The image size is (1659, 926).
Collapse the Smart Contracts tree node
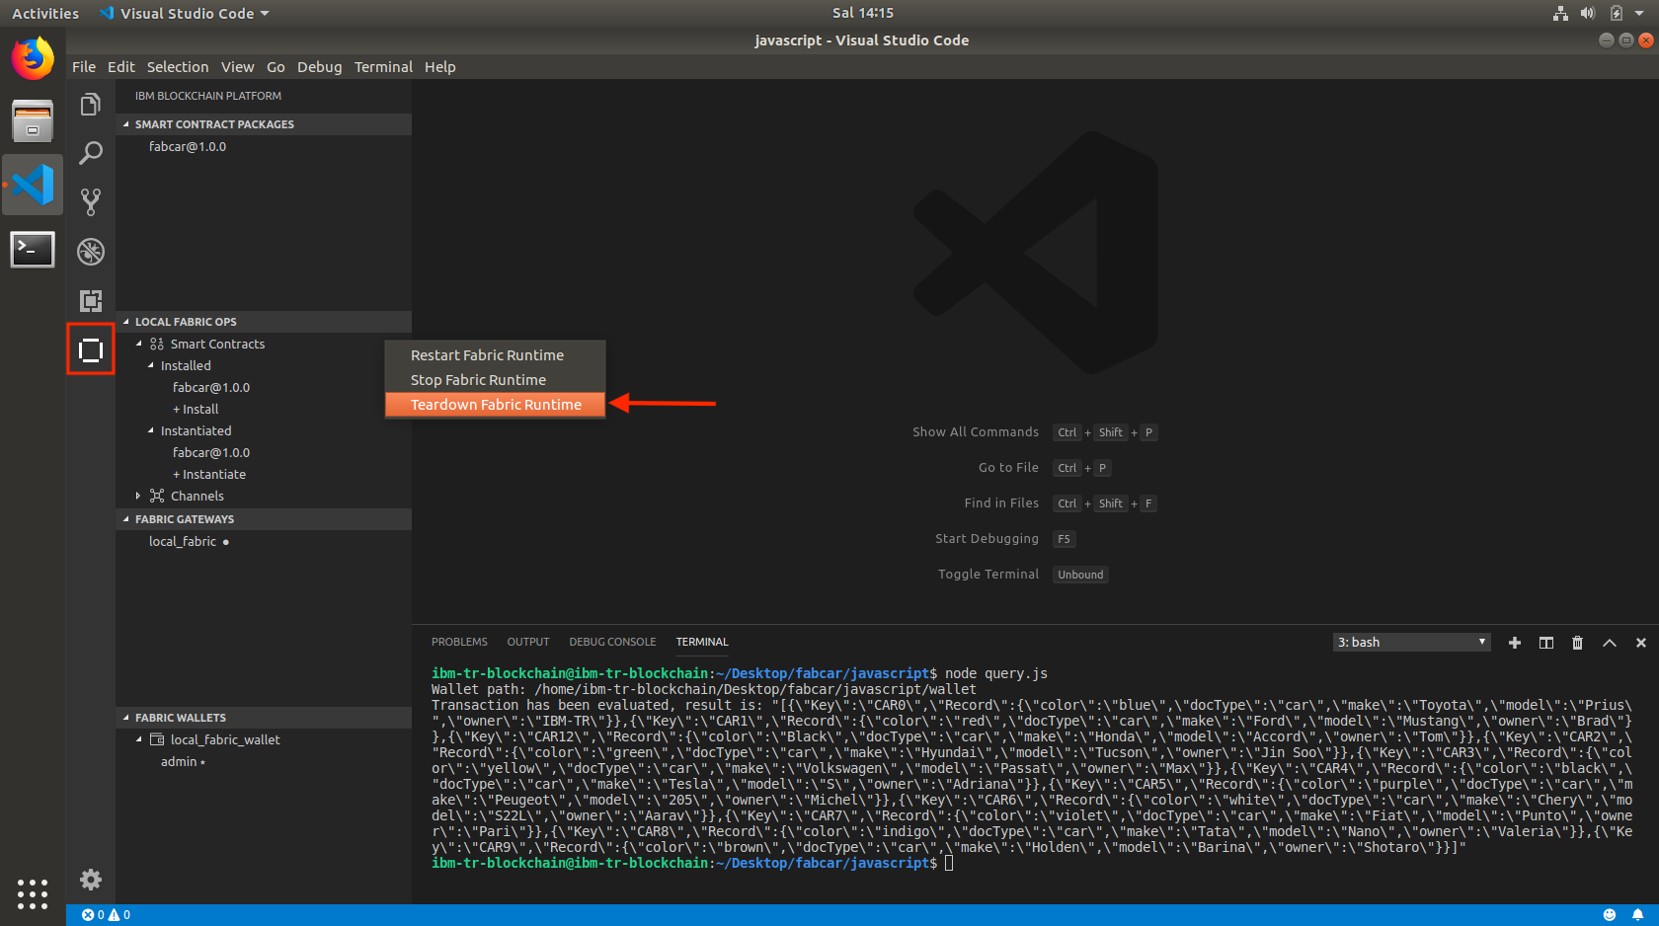click(139, 344)
